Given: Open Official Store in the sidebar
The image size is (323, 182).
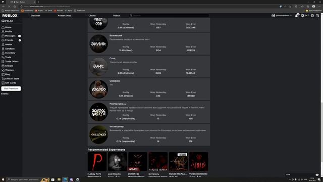Looking at the screenshot, I should click(10, 79).
